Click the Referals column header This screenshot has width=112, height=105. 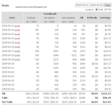(x=92, y=18)
